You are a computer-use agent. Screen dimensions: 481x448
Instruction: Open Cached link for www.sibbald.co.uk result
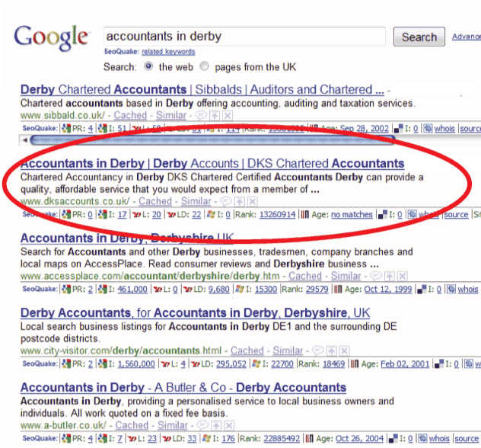click(x=130, y=115)
